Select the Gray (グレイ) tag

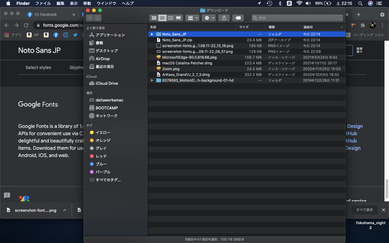pyautogui.click(x=98, y=148)
